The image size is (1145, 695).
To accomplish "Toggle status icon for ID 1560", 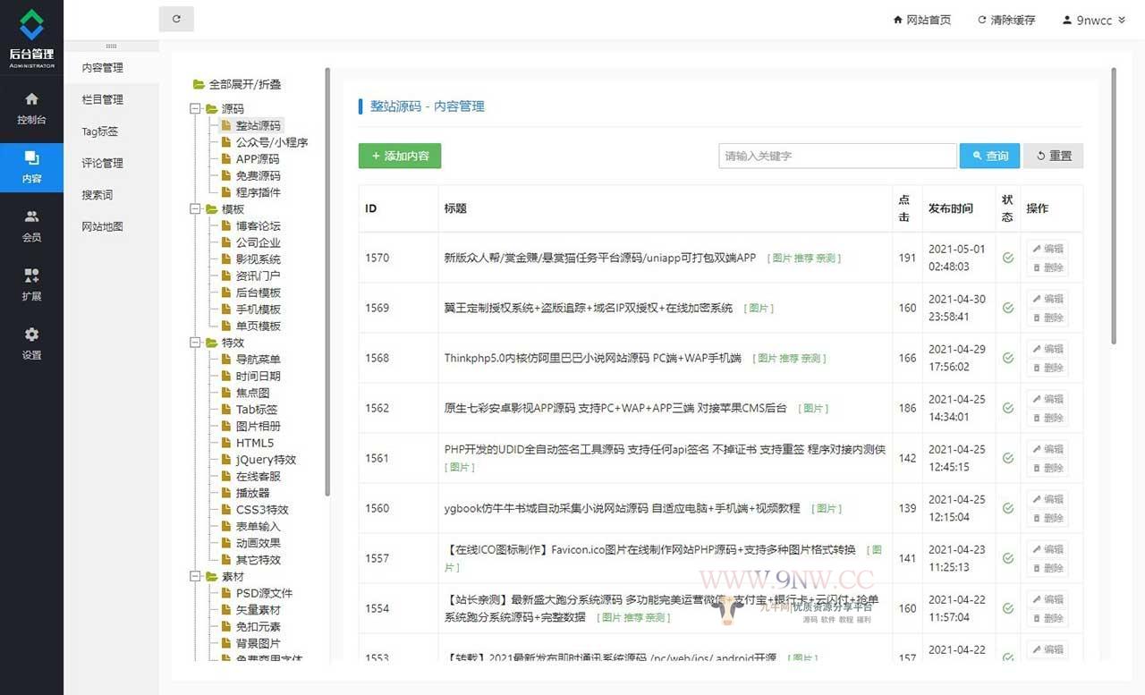I will pos(1008,508).
